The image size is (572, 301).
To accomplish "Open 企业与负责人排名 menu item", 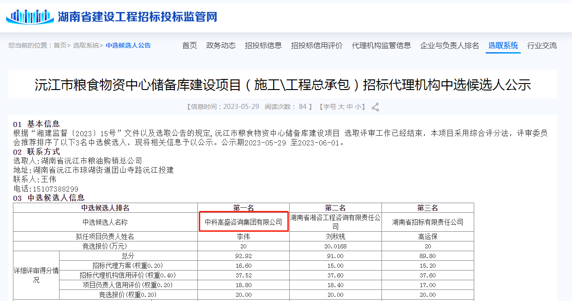I will click(450, 45).
